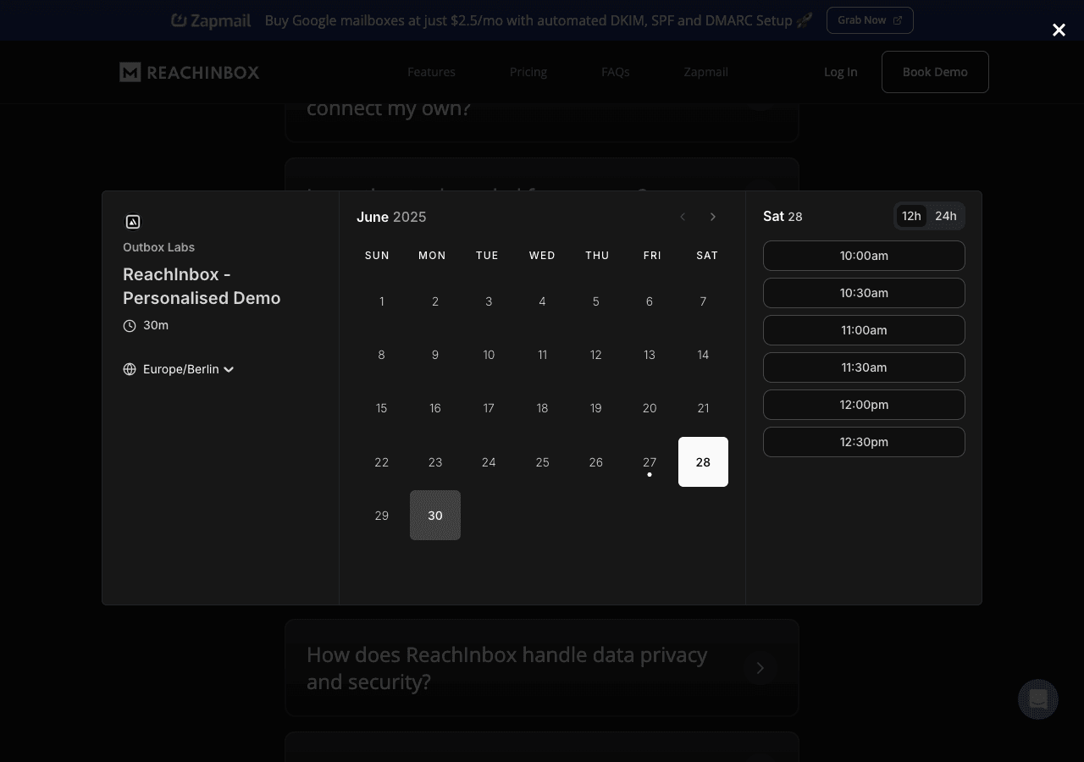This screenshot has width=1084, height=762.
Task: Select June 30 on the calendar
Action: point(435,516)
